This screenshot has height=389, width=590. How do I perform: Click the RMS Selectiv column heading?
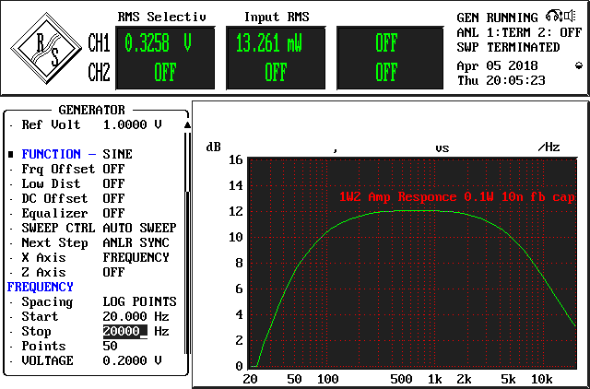(x=162, y=17)
